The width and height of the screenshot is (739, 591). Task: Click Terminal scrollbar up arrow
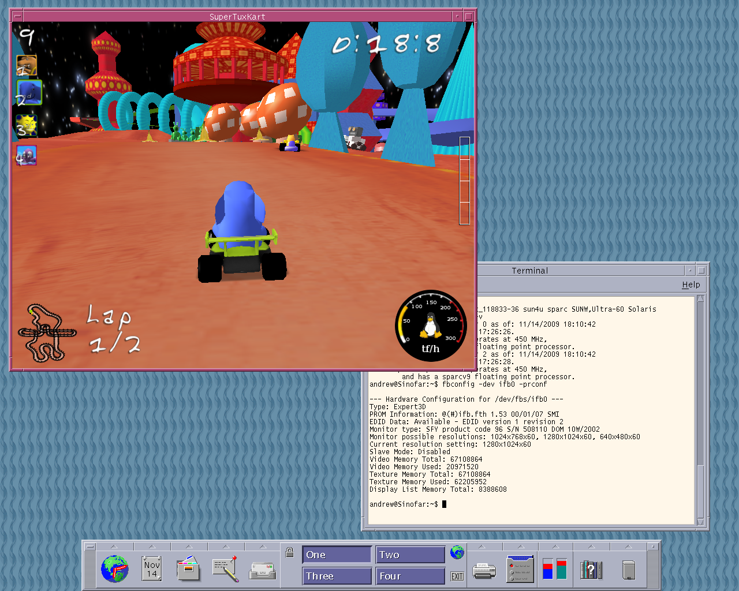(700, 298)
